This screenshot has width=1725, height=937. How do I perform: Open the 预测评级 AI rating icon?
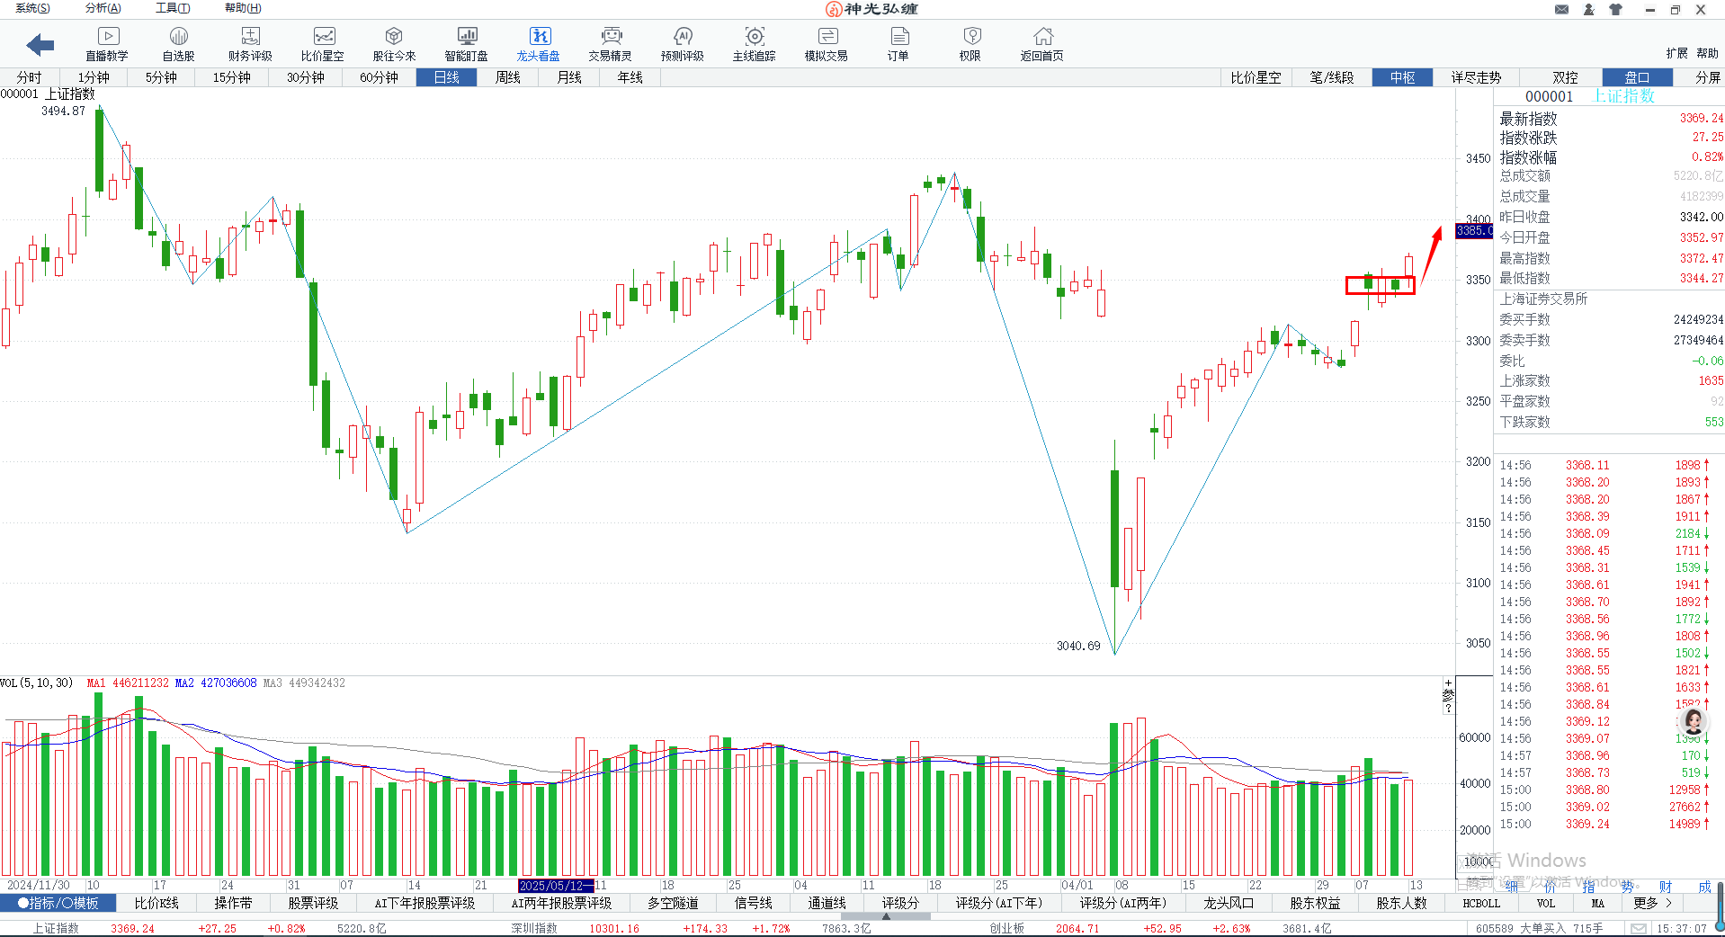pyautogui.click(x=682, y=43)
